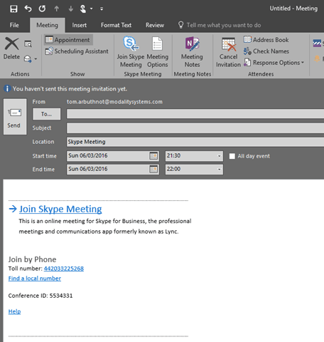Viewport: 324px width, 342px height.
Task: Expand the 21:30 start time dropdown
Action: click(219, 156)
